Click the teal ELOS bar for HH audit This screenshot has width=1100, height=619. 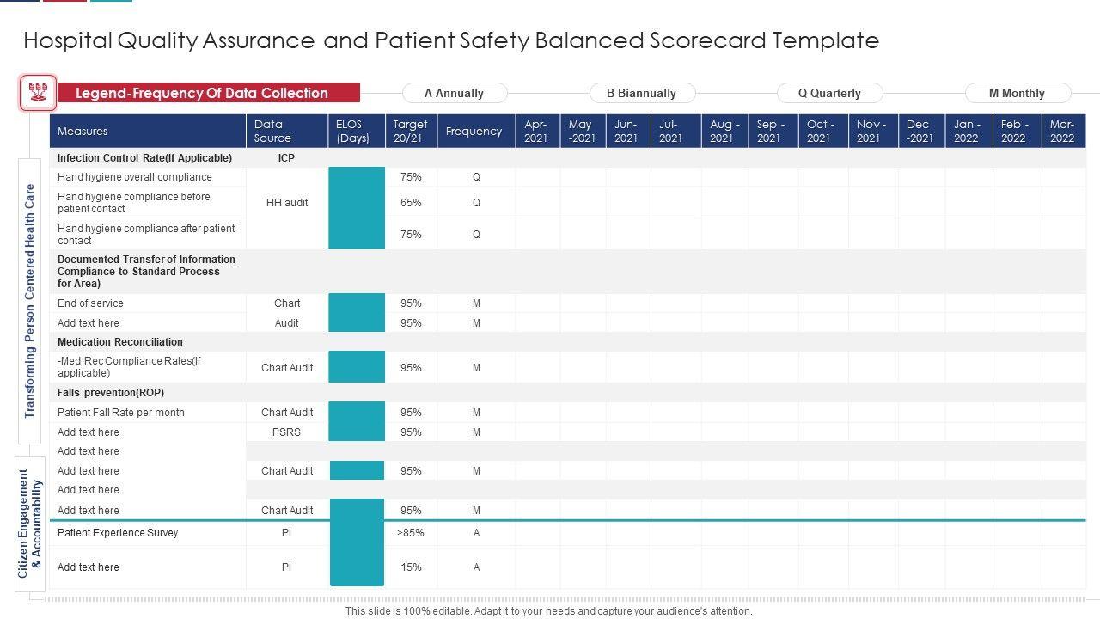point(357,208)
